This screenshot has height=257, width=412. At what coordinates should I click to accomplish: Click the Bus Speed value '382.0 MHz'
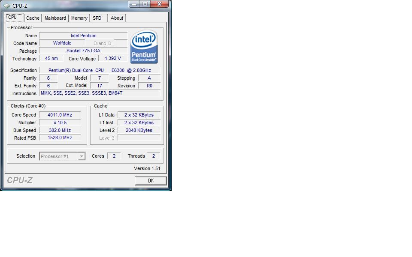pos(60,130)
